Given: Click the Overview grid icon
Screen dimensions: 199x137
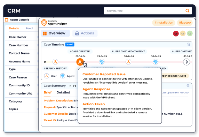Looking at the screenshot, I should click(45, 33).
